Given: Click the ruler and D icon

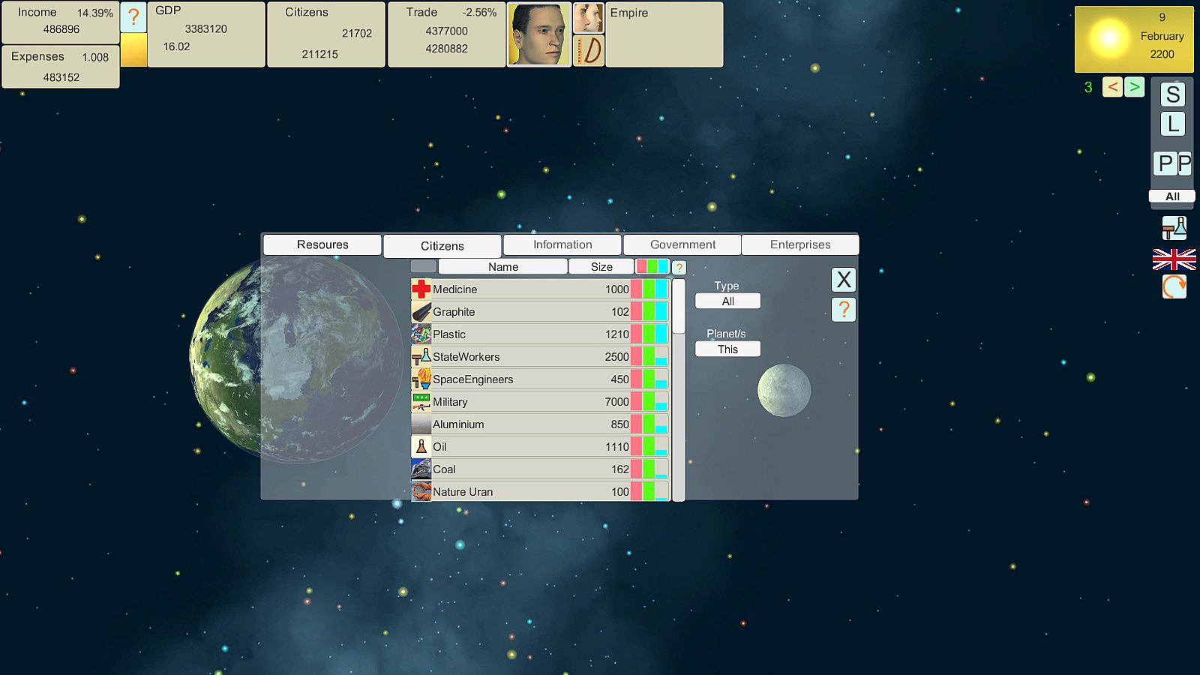Looking at the screenshot, I should coord(589,51).
